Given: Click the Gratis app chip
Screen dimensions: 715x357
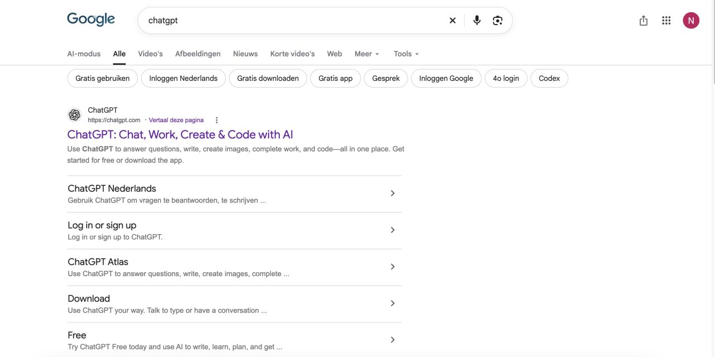Looking at the screenshot, I should (336, 78).
